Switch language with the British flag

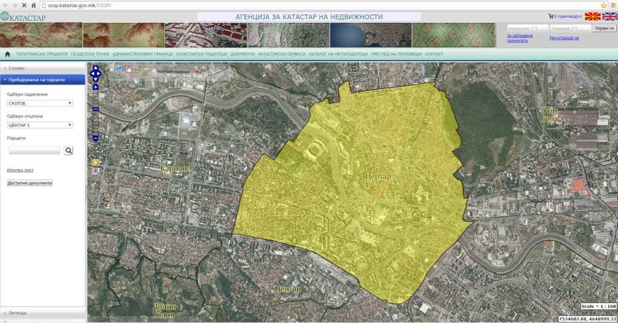click(609, 17)
